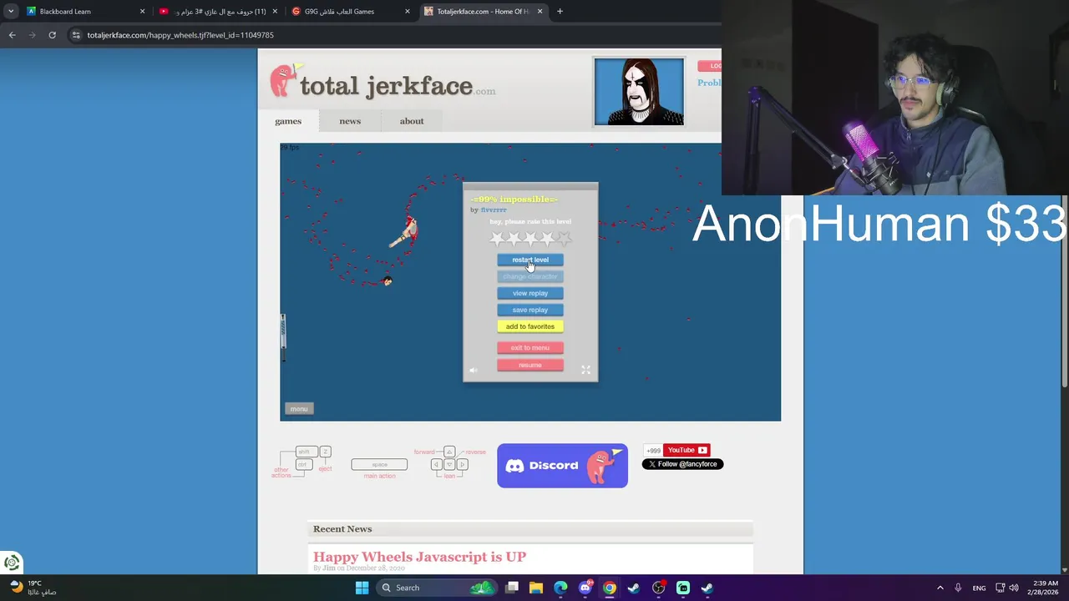This screenshot has height=601, width=1069.
Task: Open File Explorer from taskbar
Action: coord(536,588)
